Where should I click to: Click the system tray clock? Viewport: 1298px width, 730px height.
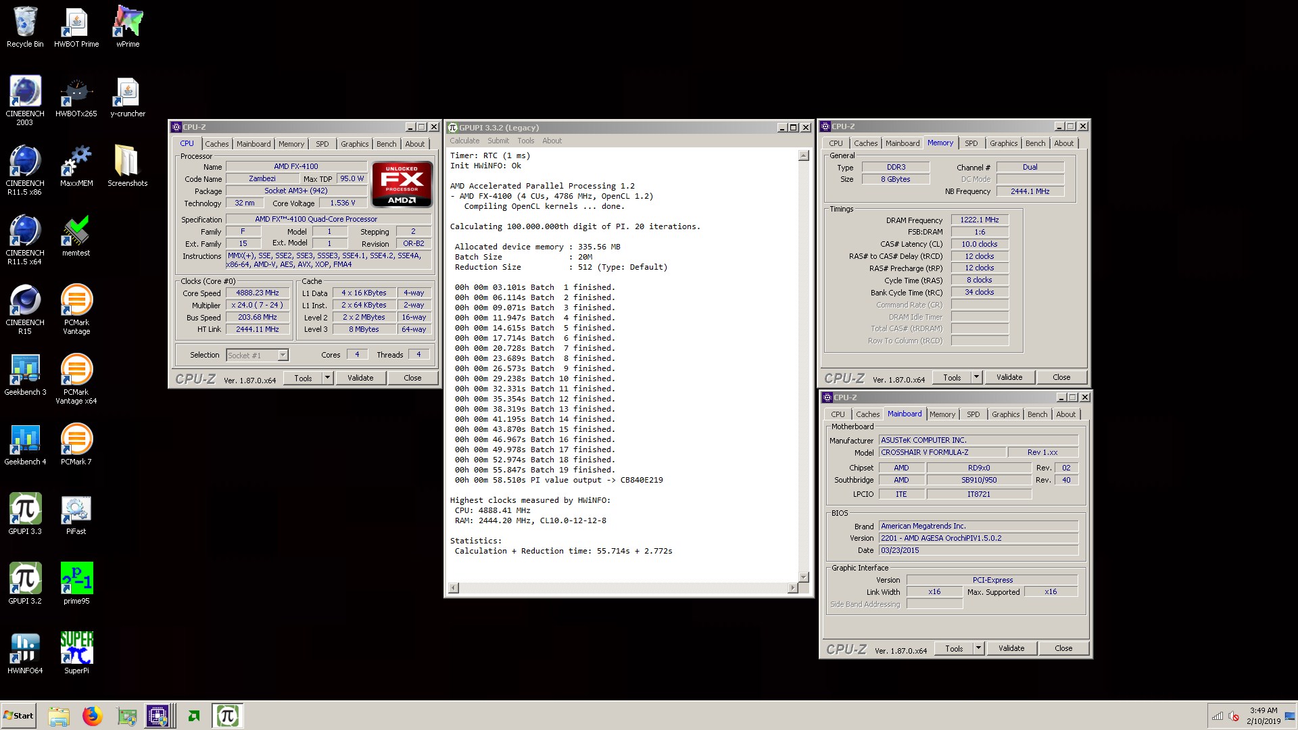coord(1264,716)
